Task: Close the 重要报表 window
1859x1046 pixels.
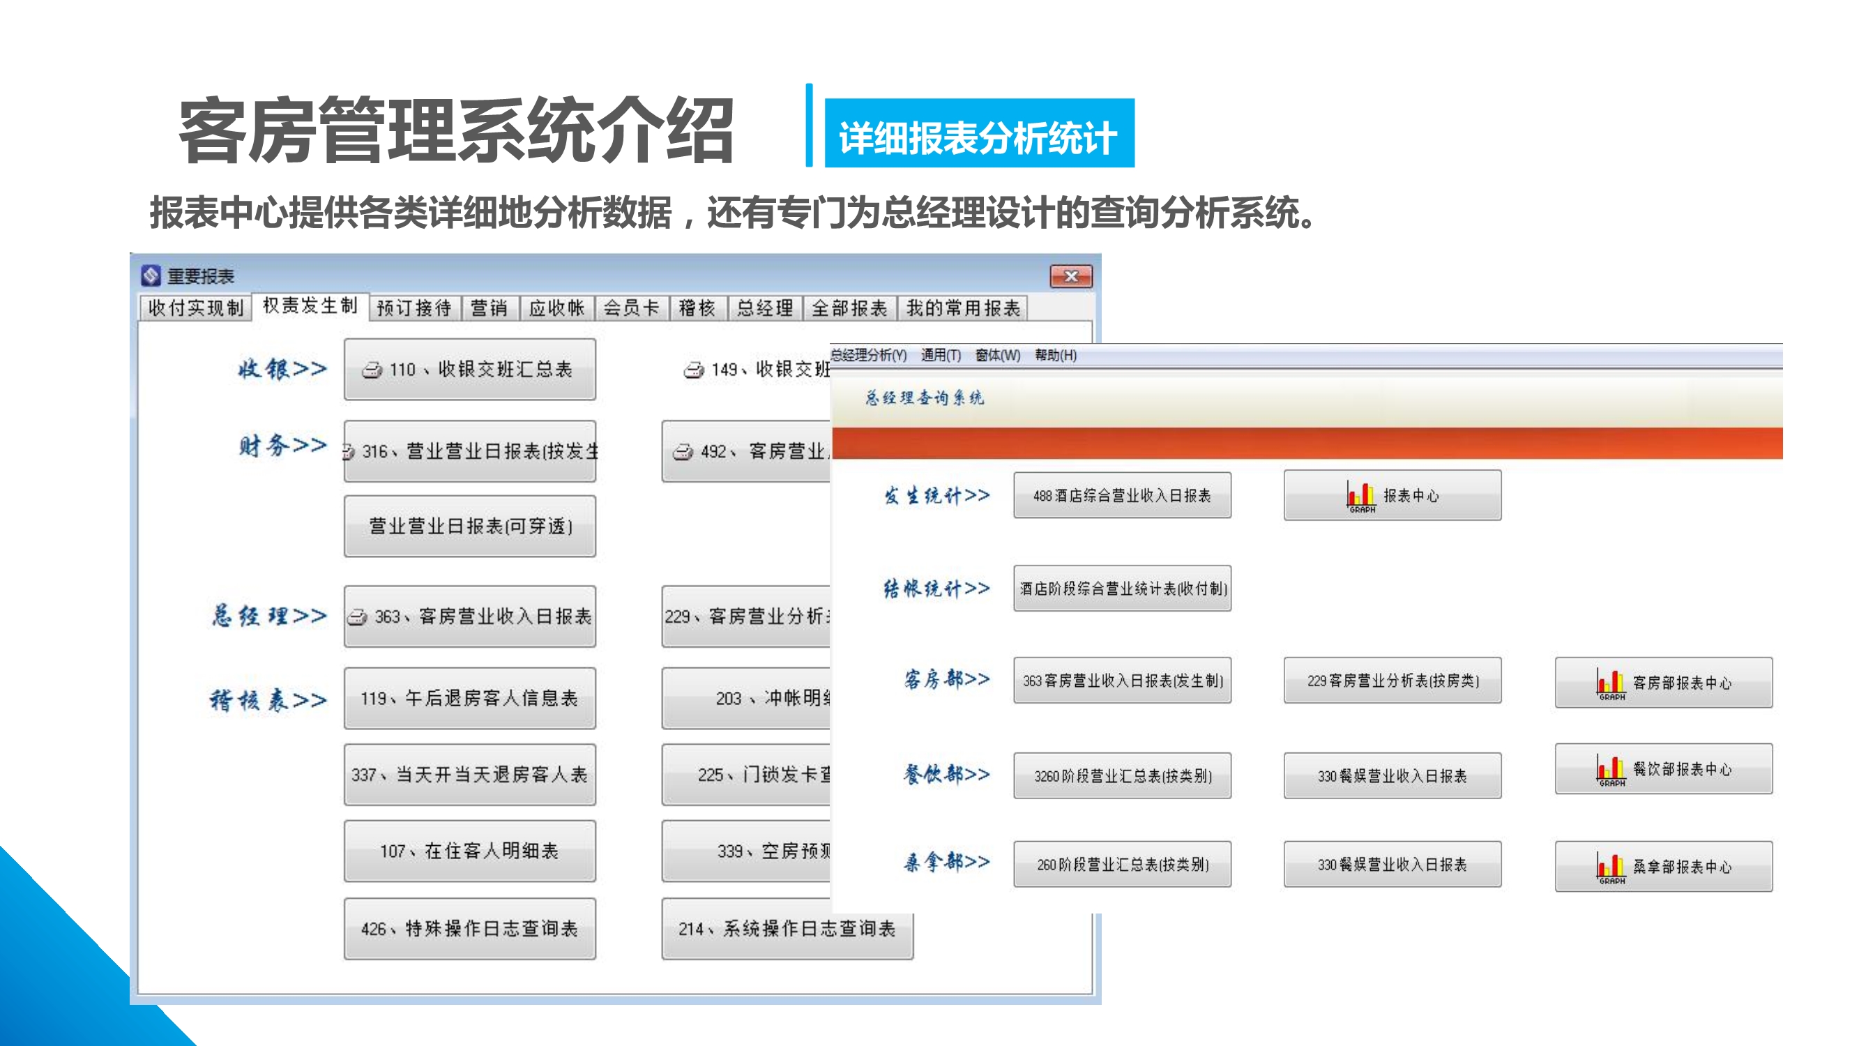Action: point(1071,276)
